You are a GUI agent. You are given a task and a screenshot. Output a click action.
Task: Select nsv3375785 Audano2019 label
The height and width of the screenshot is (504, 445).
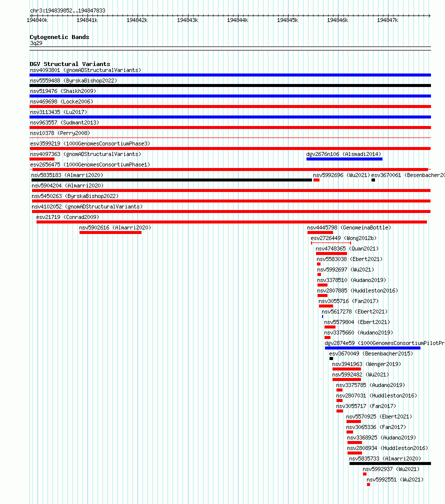click(370, 385)
